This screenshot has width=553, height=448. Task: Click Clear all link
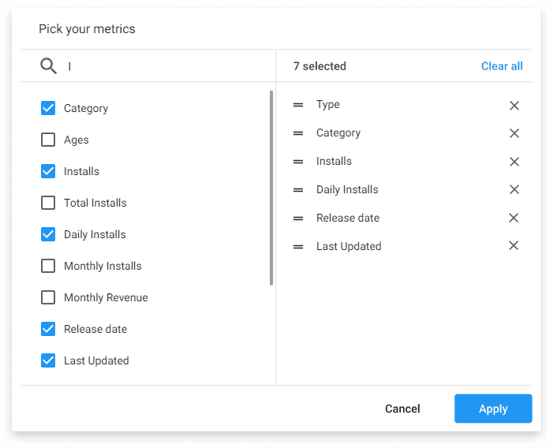(x=502, y=66)
